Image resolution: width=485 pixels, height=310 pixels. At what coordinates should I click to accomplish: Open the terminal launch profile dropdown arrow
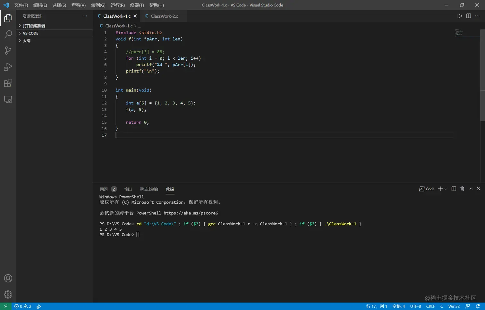point(446,189)
